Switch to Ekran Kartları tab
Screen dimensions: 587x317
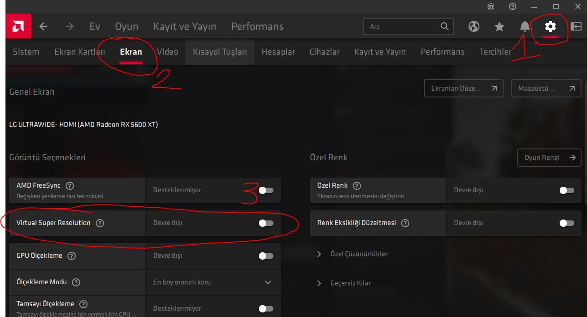coord(80,51)
